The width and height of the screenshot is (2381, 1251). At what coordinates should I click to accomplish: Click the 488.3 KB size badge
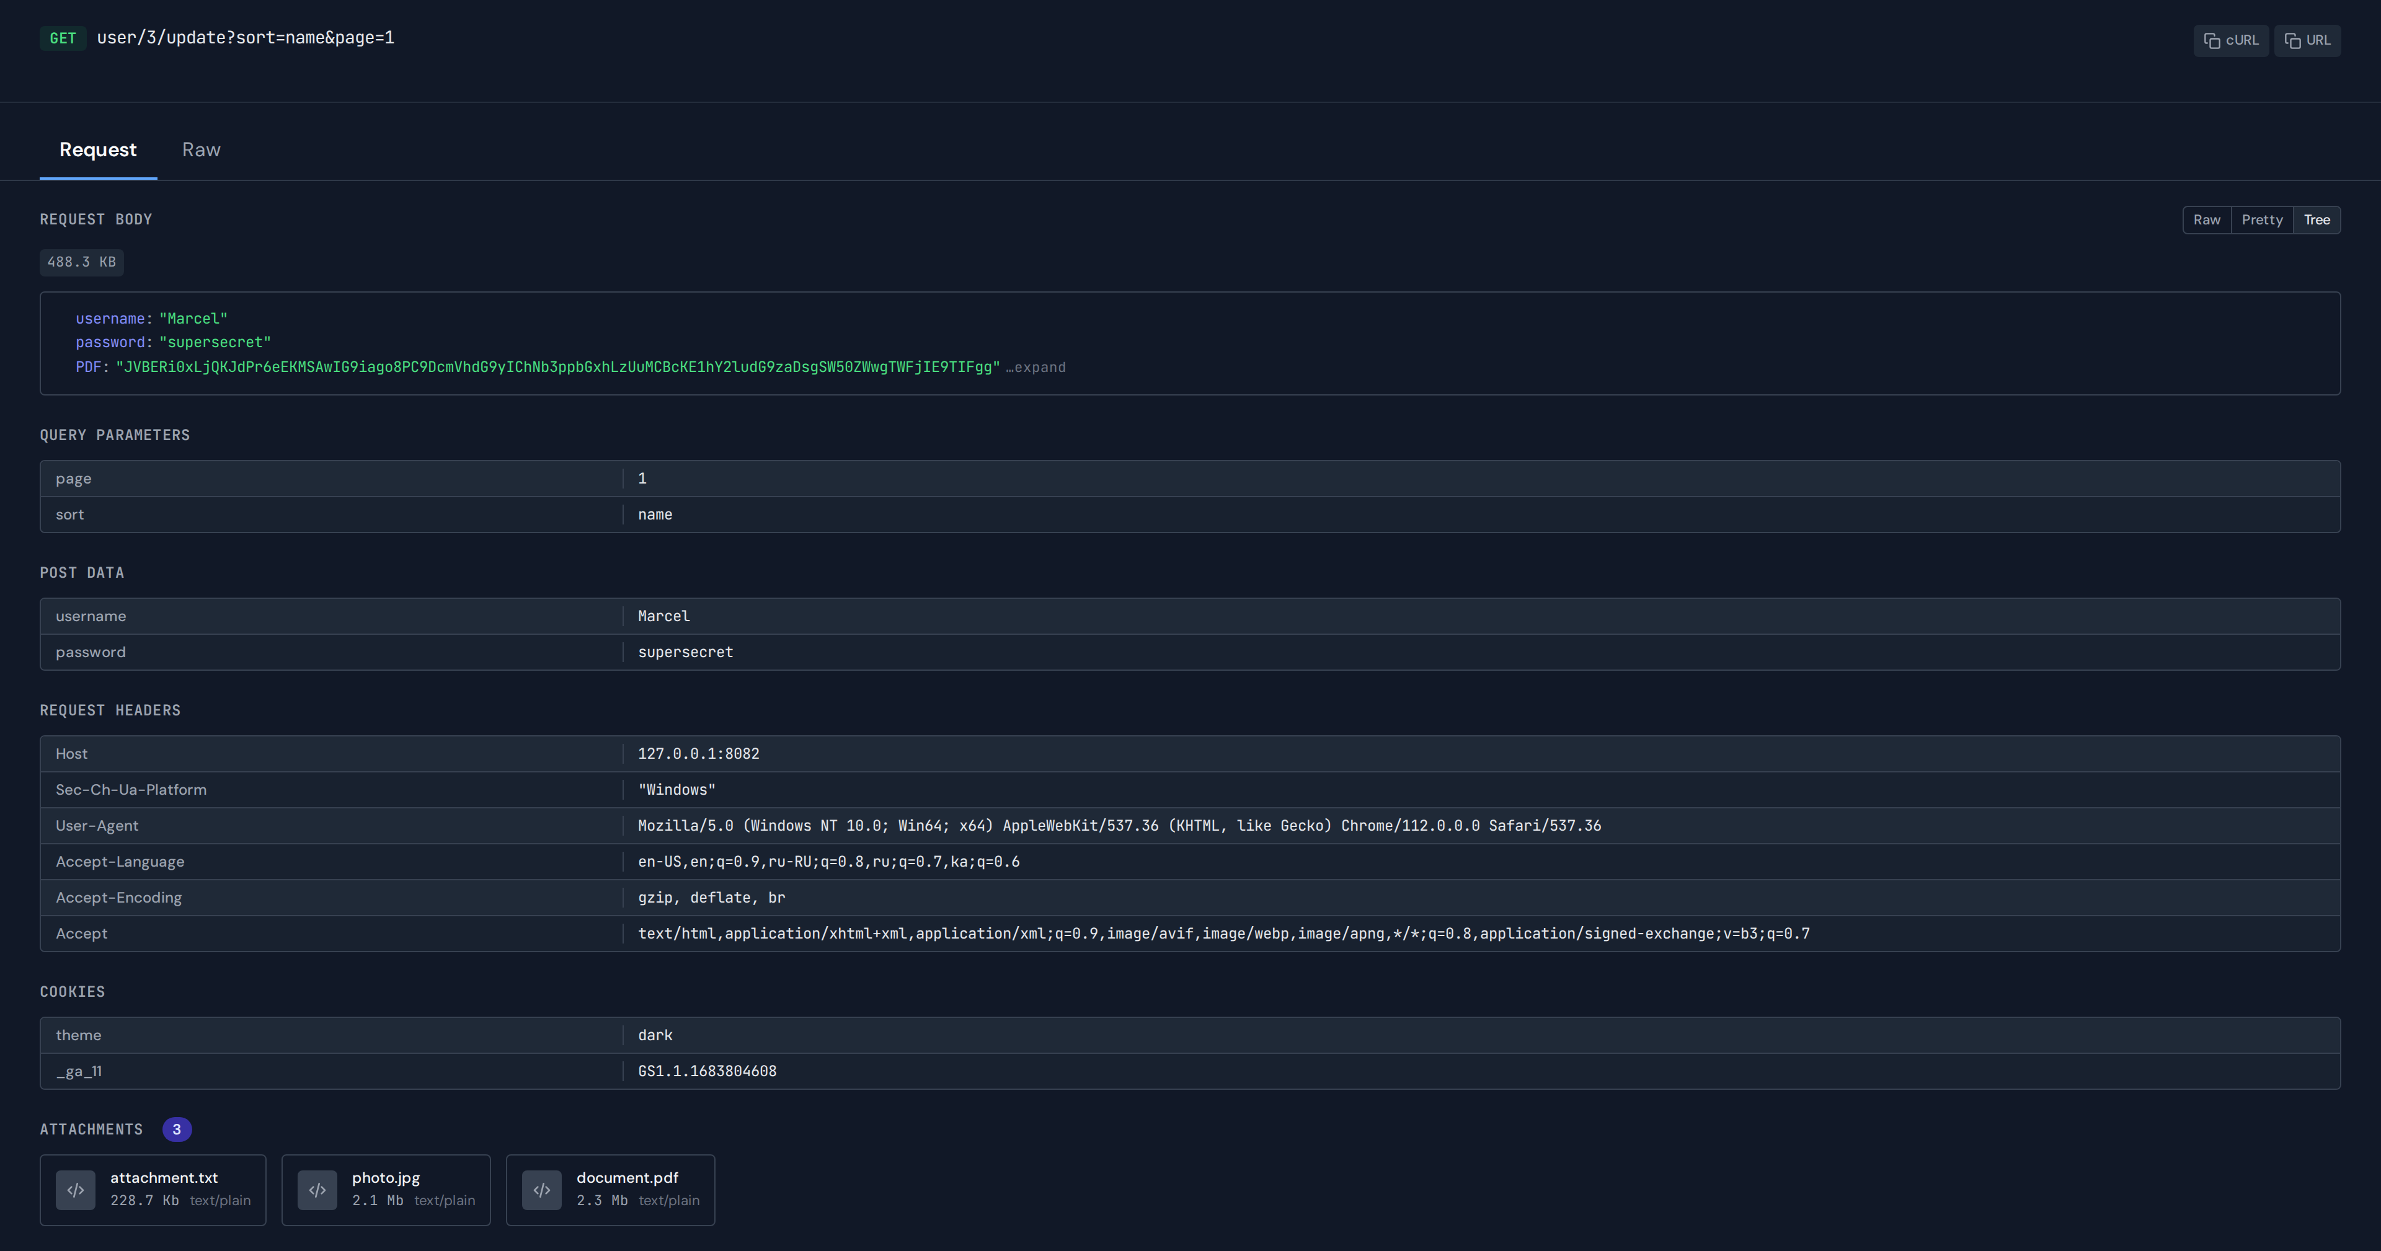click(81, 262)
